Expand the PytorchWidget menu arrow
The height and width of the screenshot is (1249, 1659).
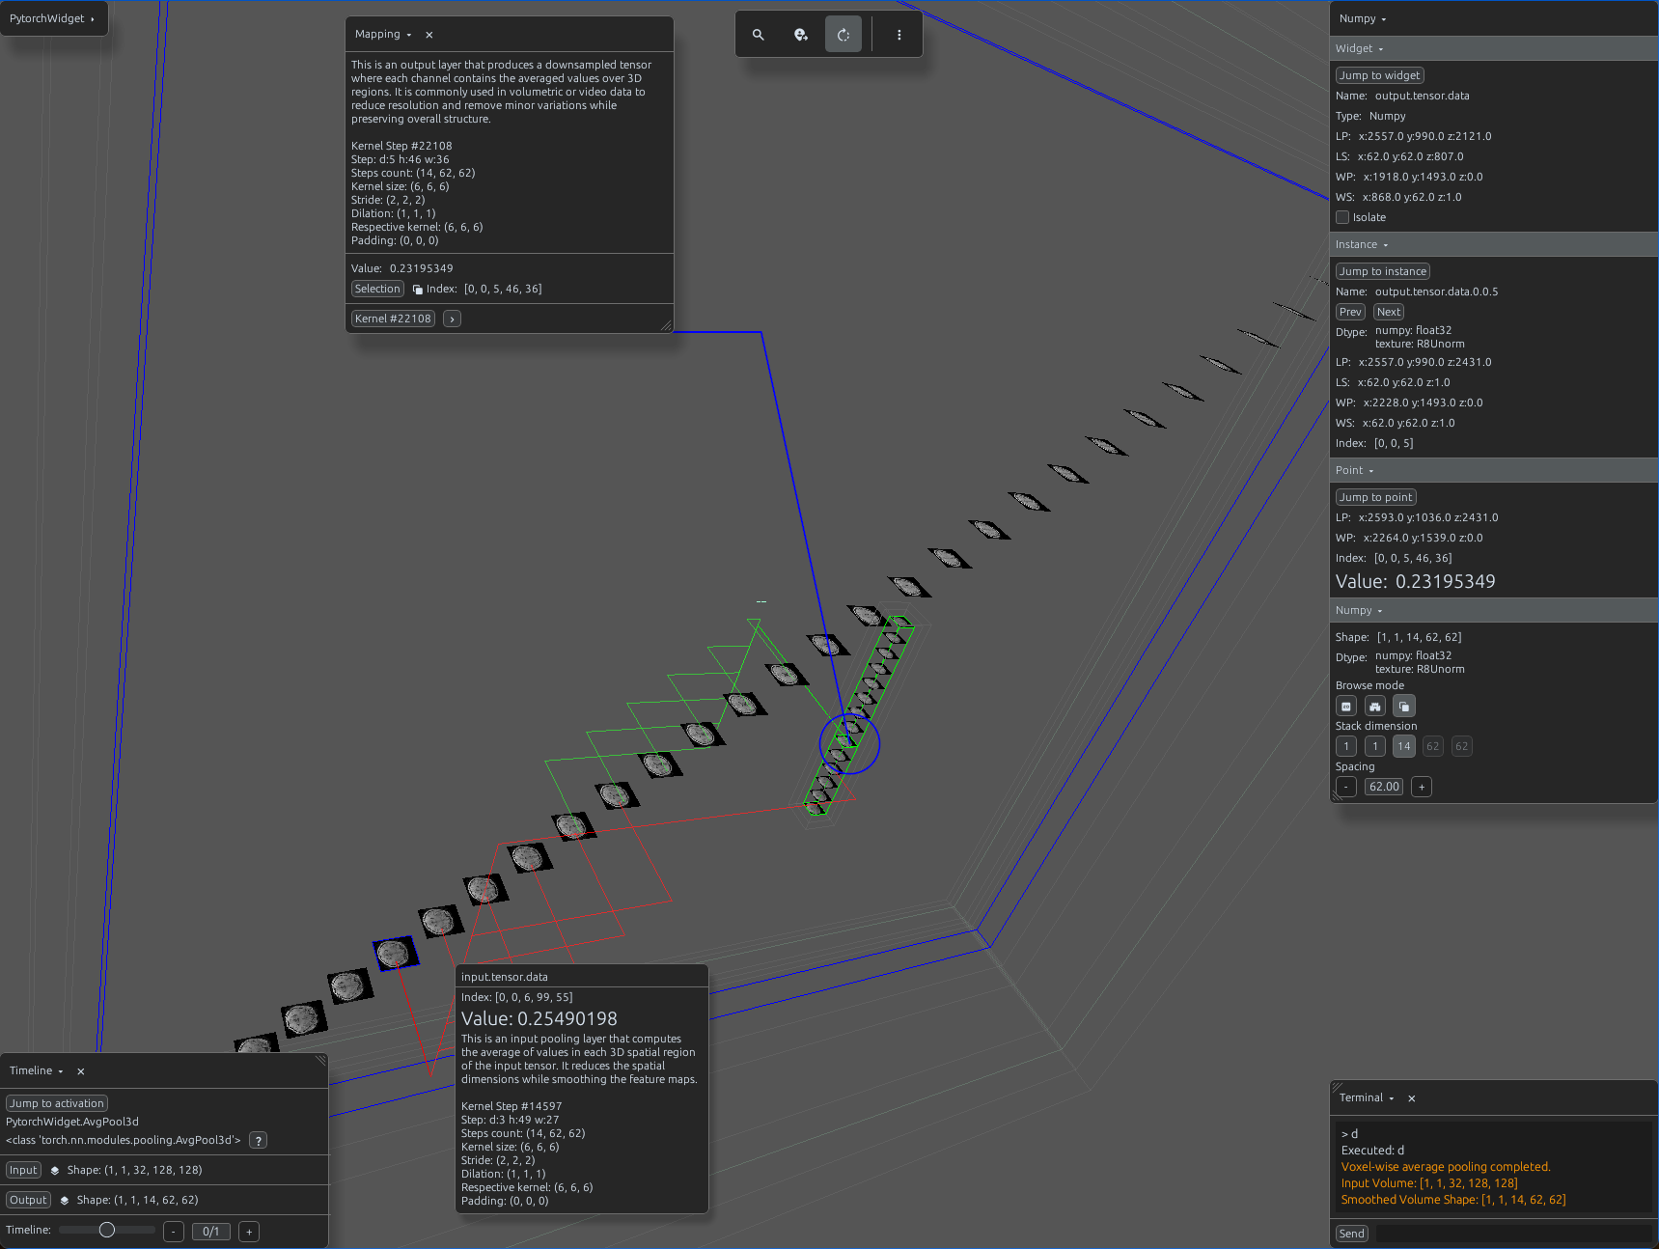(x=93, y=19)
